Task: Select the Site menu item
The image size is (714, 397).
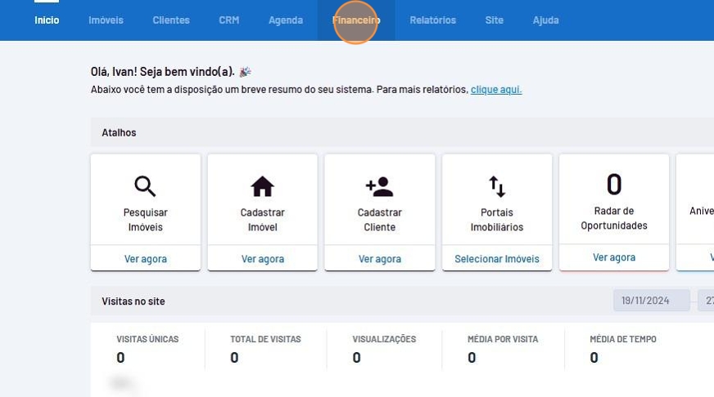Action: (x=495, y=20)
